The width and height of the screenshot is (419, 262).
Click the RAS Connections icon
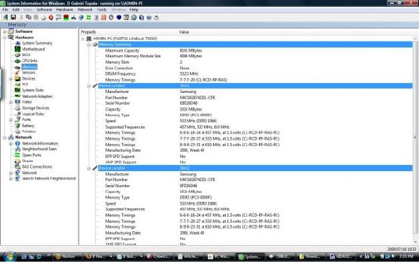17,166
